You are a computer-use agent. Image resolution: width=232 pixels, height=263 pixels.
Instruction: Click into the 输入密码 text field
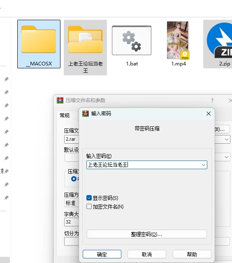pos(144,165)
